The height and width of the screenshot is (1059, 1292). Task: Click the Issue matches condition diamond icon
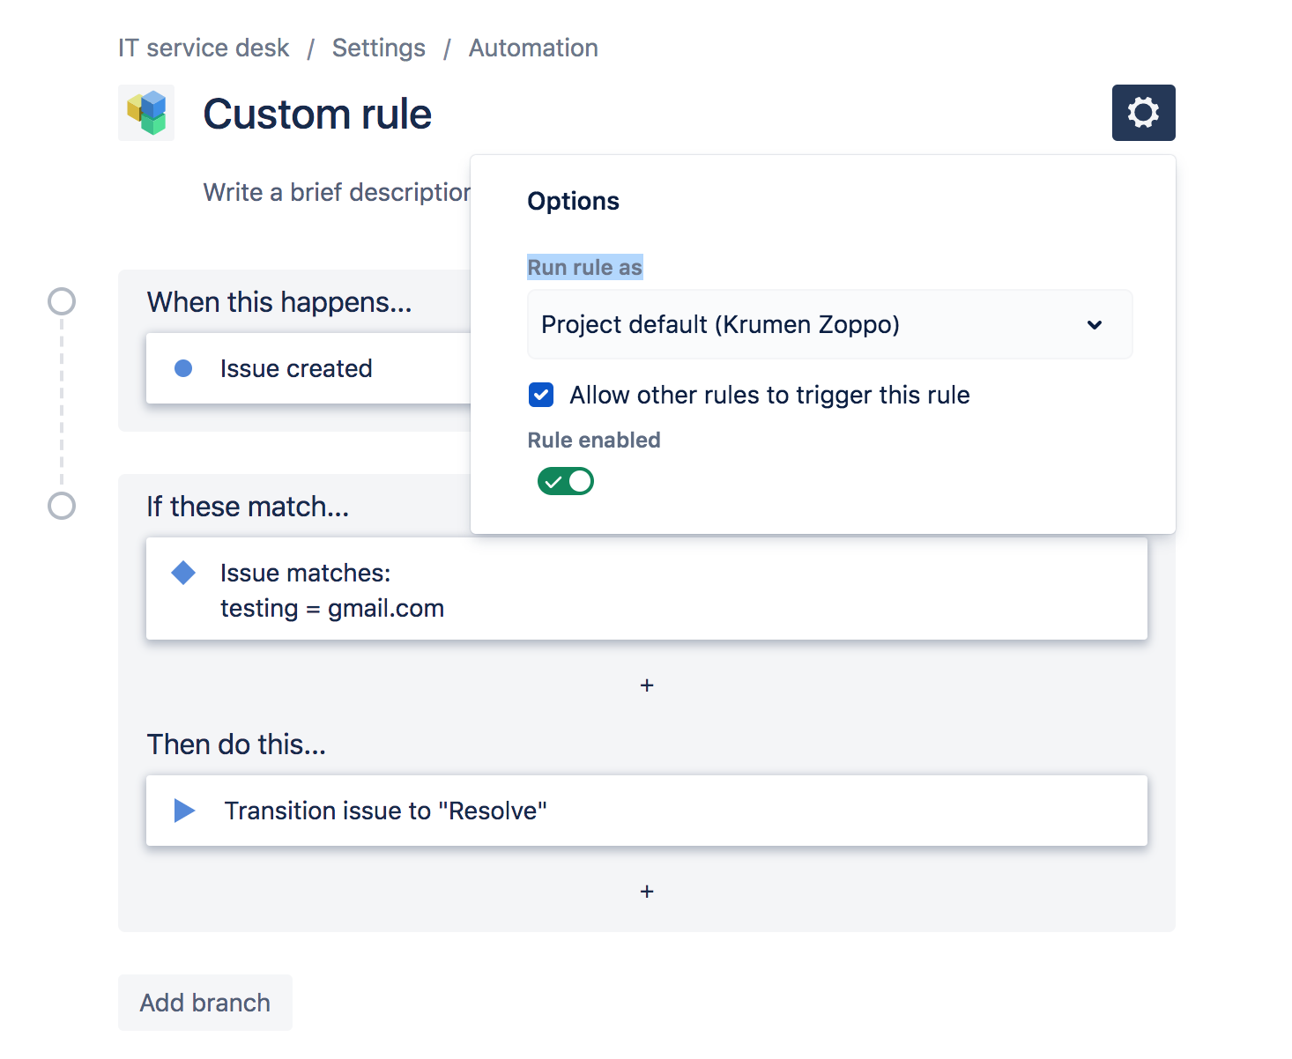point(183,573)
